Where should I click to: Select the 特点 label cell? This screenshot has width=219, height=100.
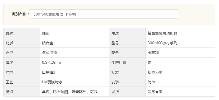click(x=22, y=92)
